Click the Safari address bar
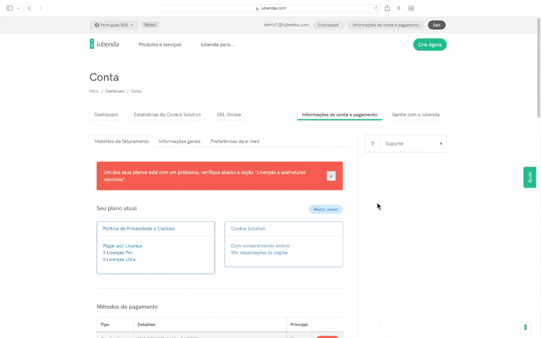The image size is (541, 338). (270, 8)
